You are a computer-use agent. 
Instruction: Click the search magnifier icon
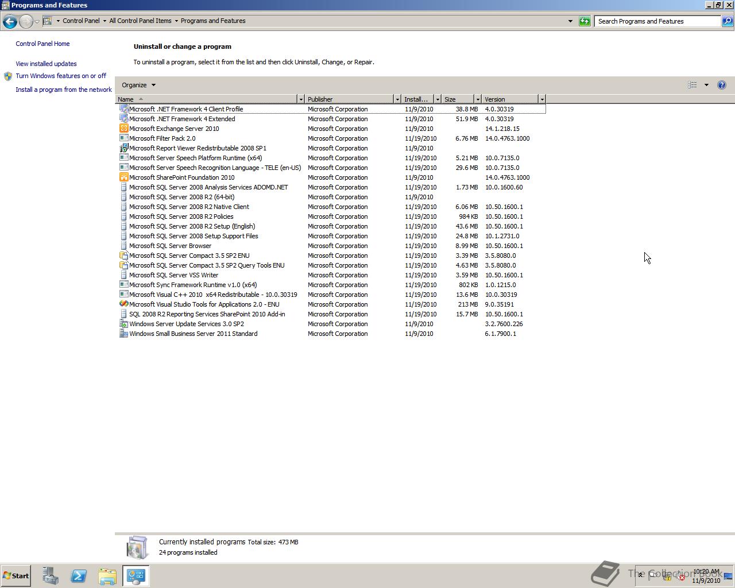click(727, 21)
